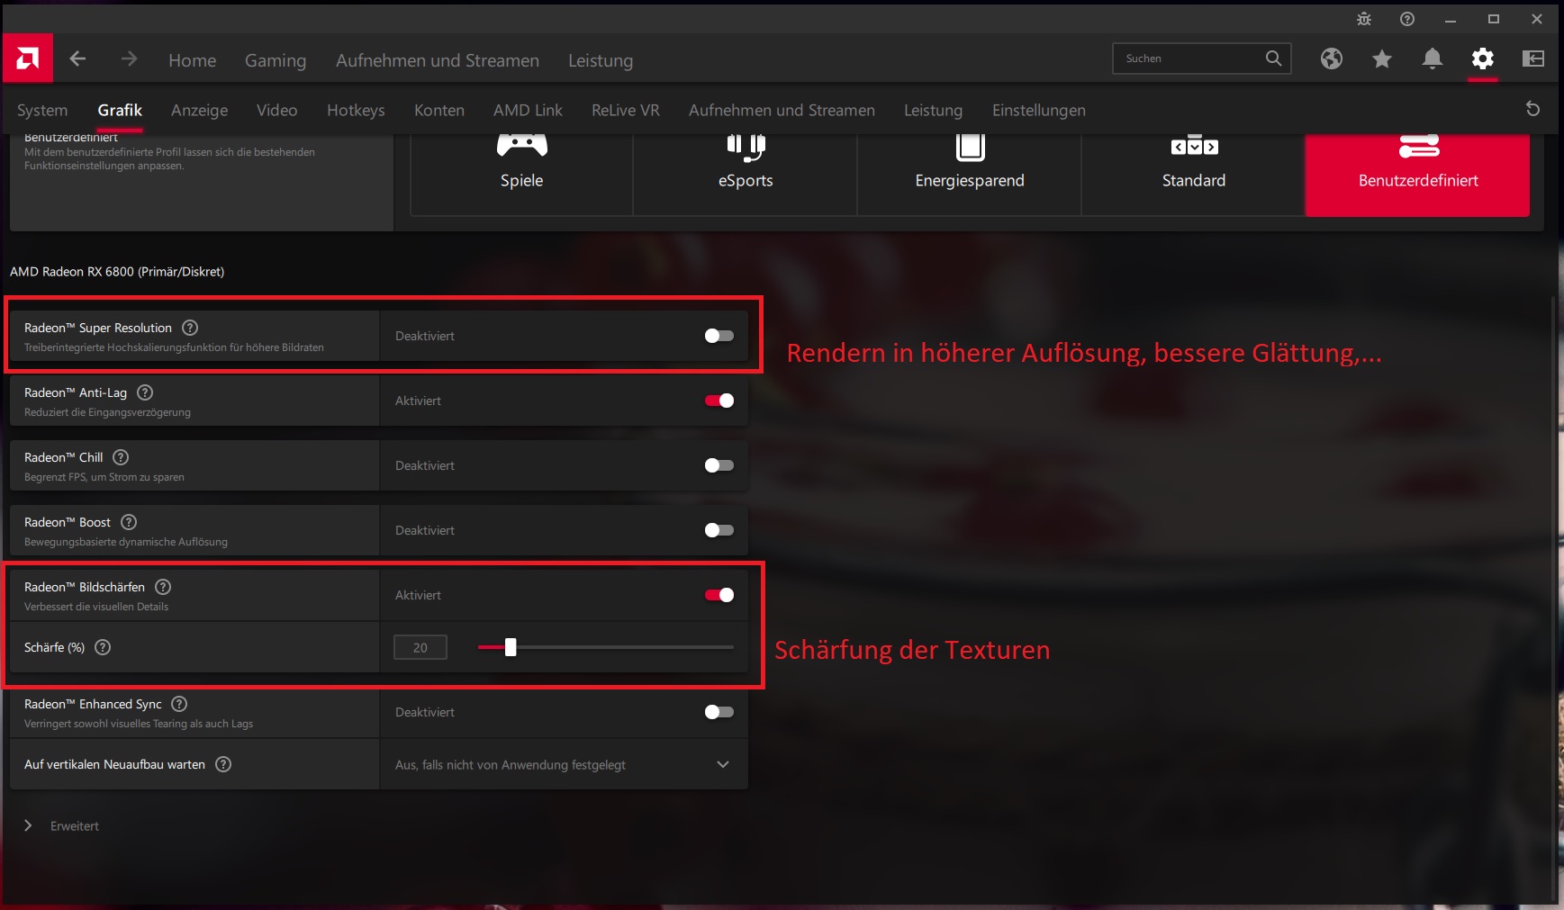Open the help question mark in title bar
Image resolution: width=1564 pixels, height=910 pixels.
[x=1407, y=19]
